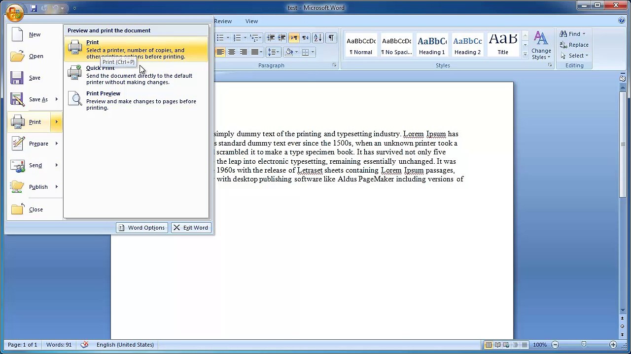
Task: Click Page 1 of 1 status indicator
Action: pyautogui.click(x=22, y=345)
